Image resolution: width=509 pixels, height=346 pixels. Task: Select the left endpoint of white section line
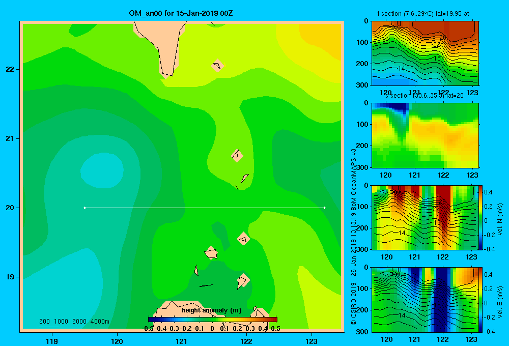[84, 208]
